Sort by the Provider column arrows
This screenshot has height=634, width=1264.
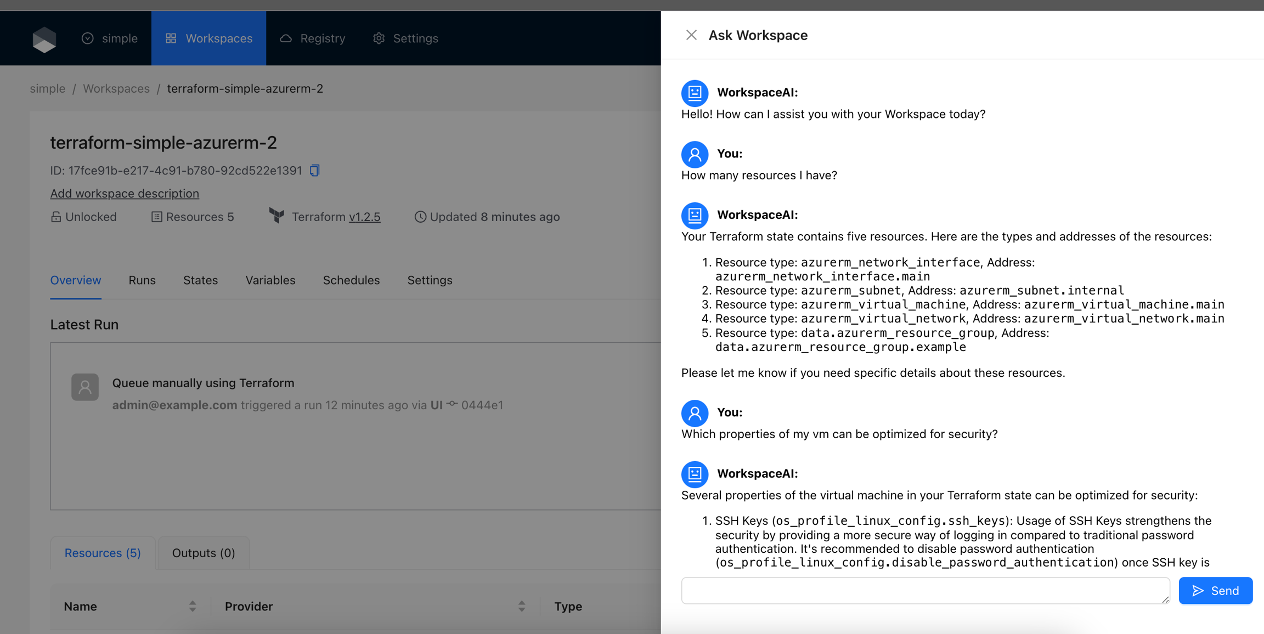[521, 606]
